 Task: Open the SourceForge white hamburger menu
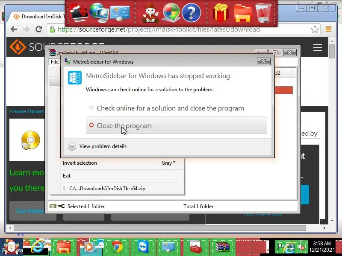coord(318,48)
